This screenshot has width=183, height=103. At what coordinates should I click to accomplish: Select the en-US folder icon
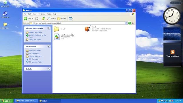tap(57, 29)
